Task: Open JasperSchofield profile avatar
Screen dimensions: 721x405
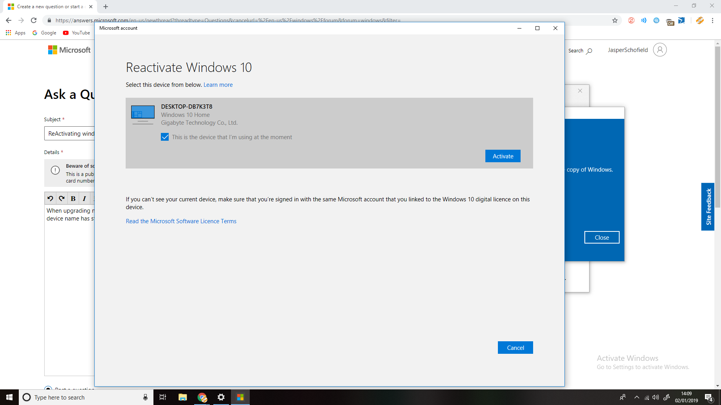Action: pos(660,50)
